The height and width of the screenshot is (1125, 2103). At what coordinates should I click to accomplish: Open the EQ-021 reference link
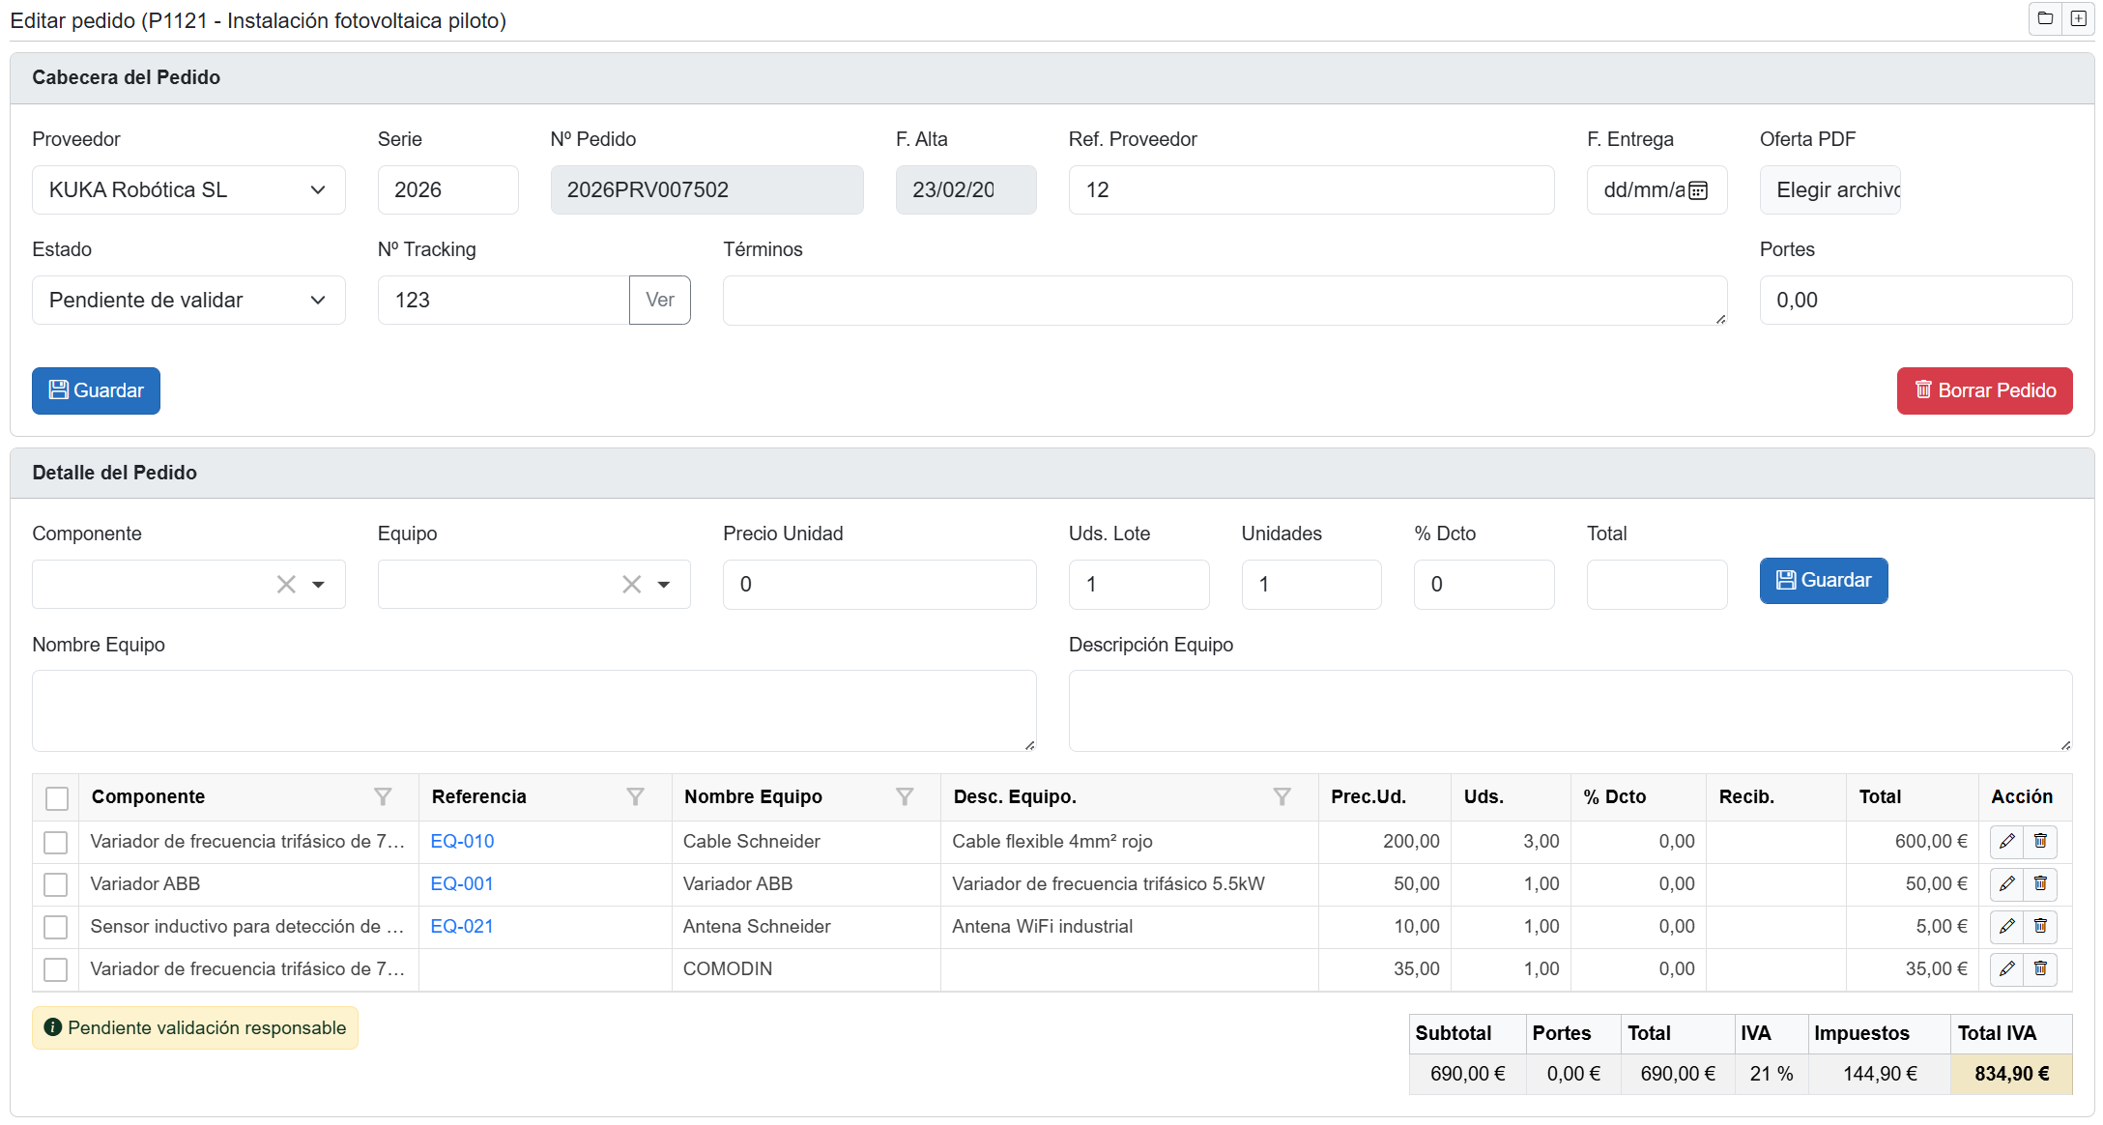point(461,926)
